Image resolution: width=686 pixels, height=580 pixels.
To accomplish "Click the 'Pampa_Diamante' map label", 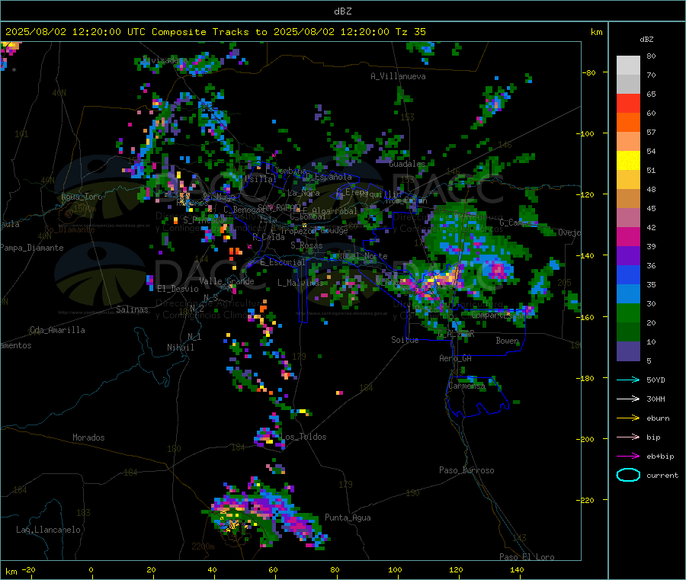I will click(x=32, y=248).
